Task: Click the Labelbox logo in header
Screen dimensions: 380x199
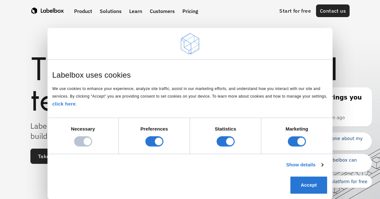Action: click(x=47, y=11)
